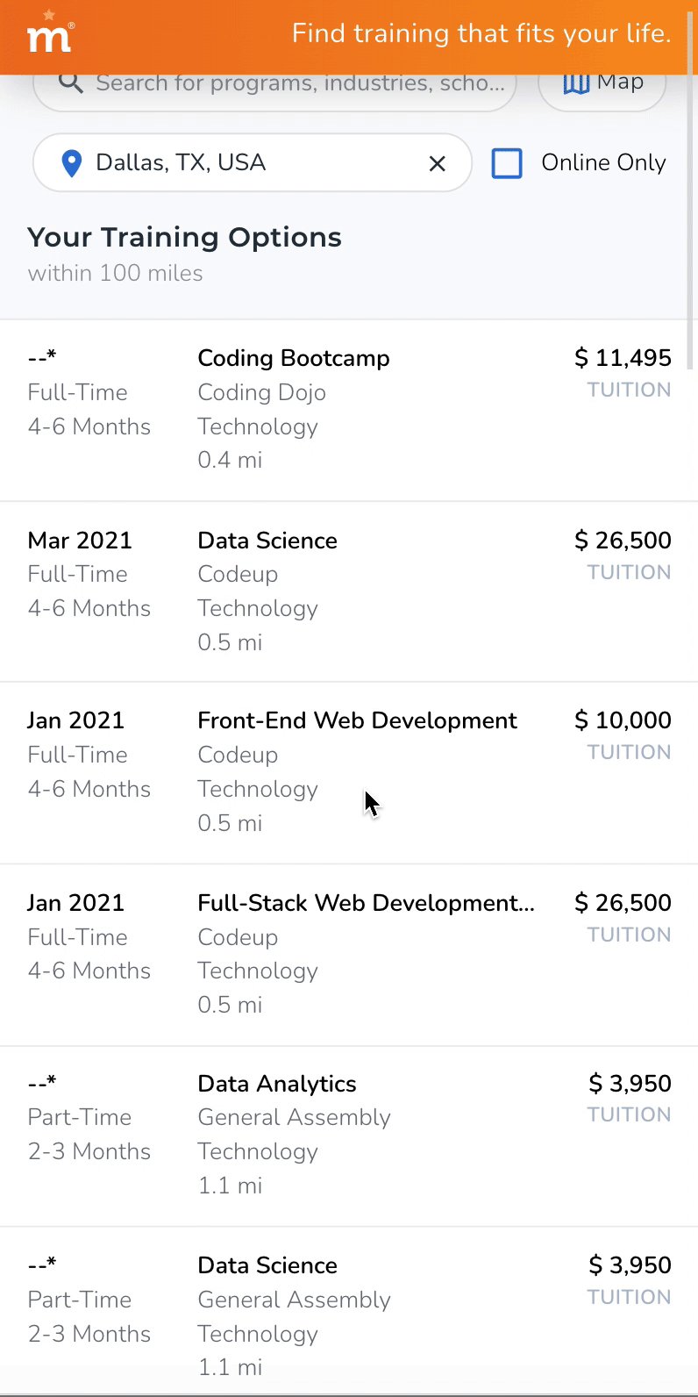Enable the Online Only checkbox
698x1397 pixels.
(507, 163)
